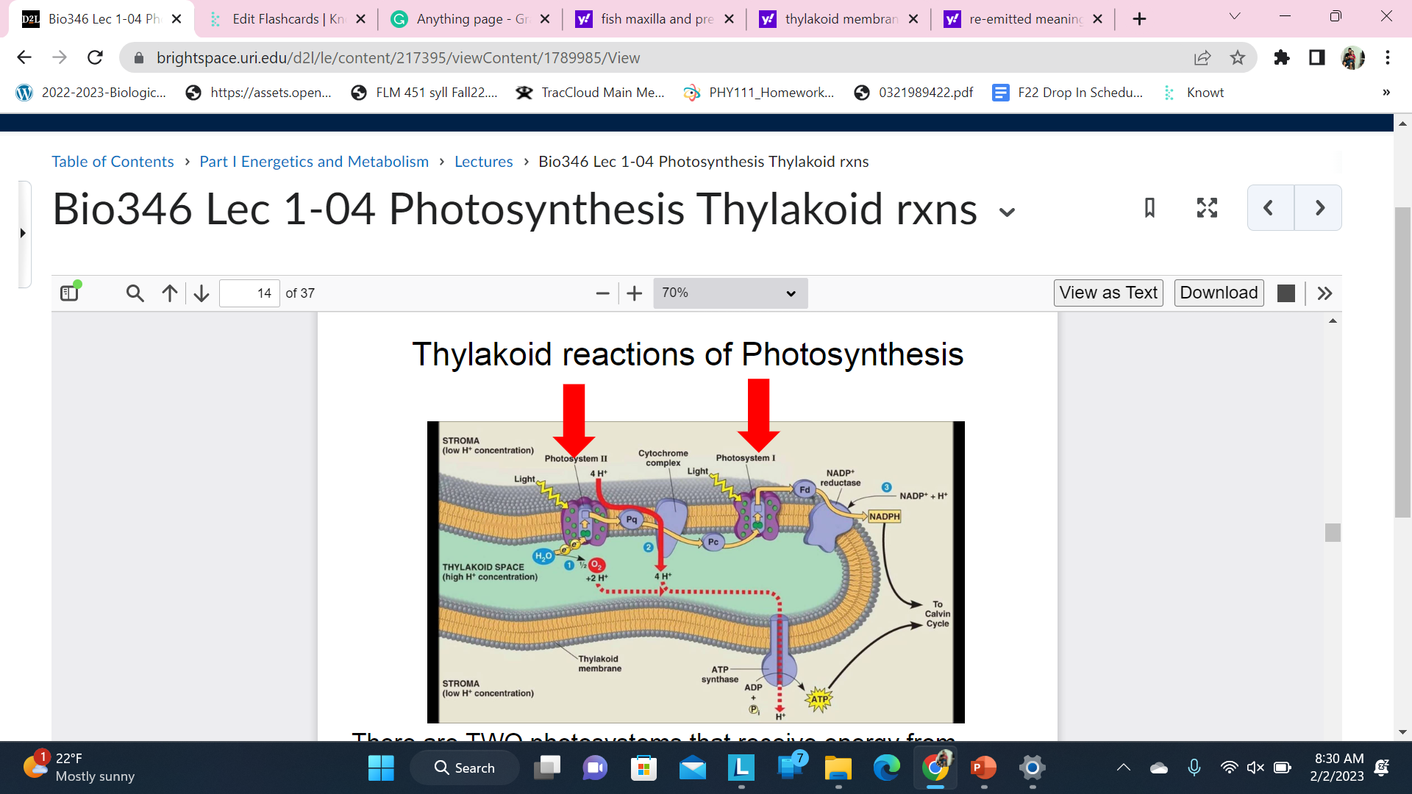Click the Download button

click(x=1219, y=293)
